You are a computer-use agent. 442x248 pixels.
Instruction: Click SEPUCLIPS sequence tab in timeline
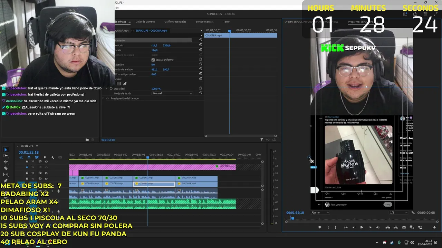[x=27, y=146]
